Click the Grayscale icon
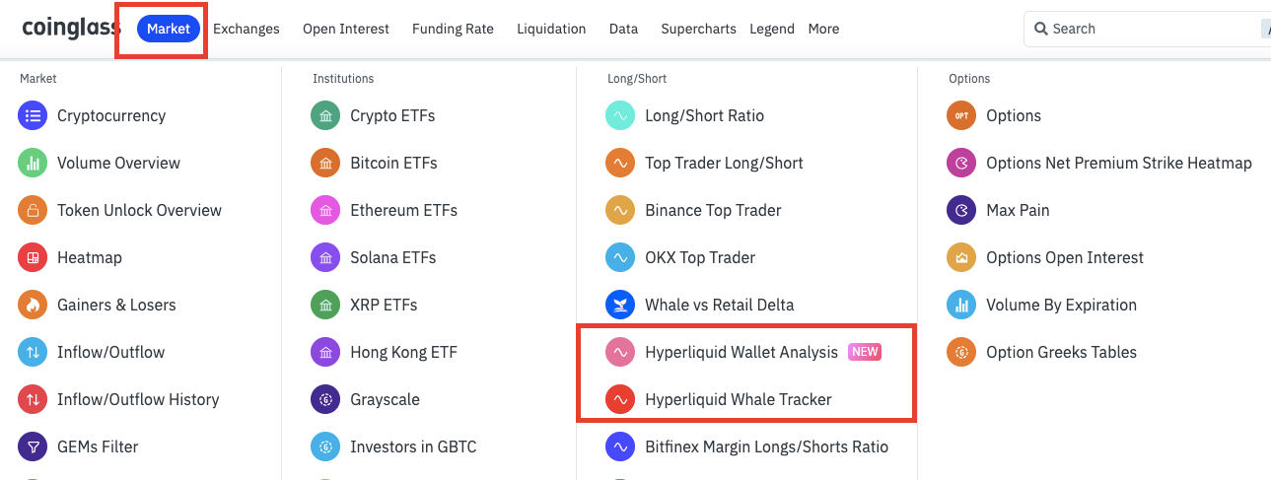Viewport: 1271px width, 480px height. point(325,399)
